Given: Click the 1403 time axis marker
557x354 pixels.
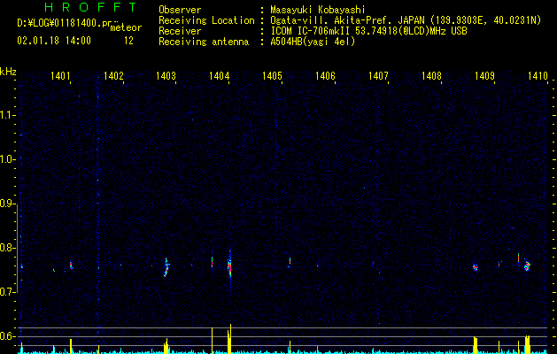Looking at the screenshot, I should (x=166, y=75).
